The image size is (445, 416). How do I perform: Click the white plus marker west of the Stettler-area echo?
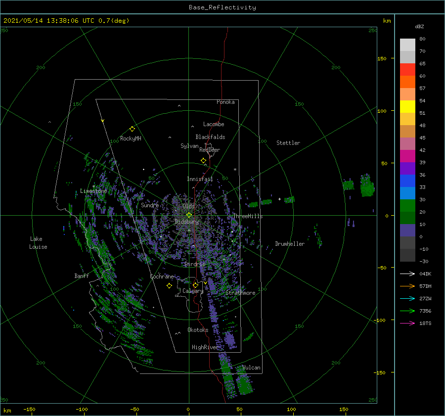(x=279, y=199)
